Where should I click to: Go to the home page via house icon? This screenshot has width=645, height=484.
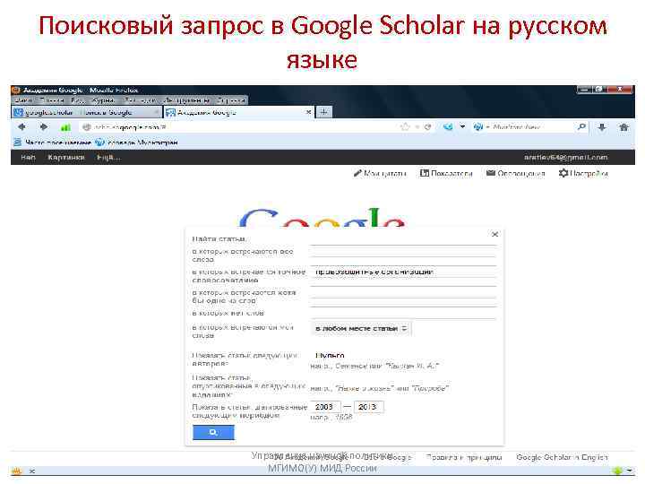624,127
